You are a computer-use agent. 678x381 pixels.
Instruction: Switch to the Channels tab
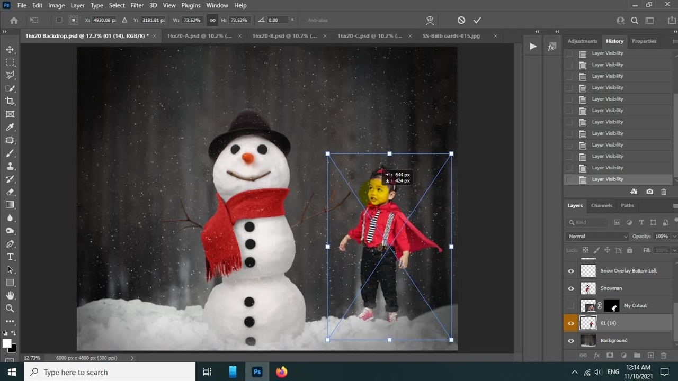click(x=601, y=205)
